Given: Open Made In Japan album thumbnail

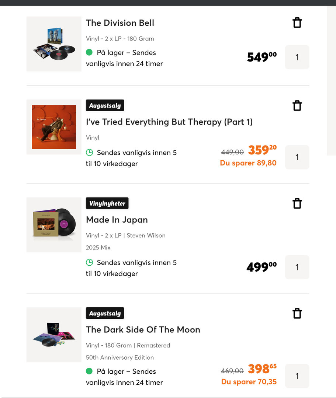Looking at the screenshot, I should (x=54, y=225).
